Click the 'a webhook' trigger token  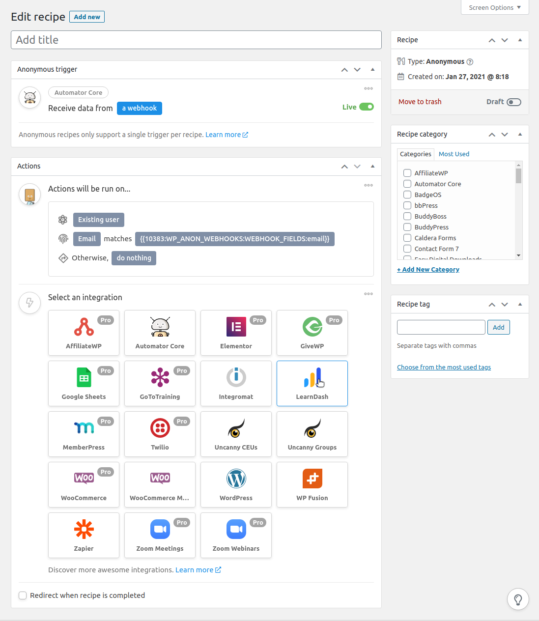(140, 108)
